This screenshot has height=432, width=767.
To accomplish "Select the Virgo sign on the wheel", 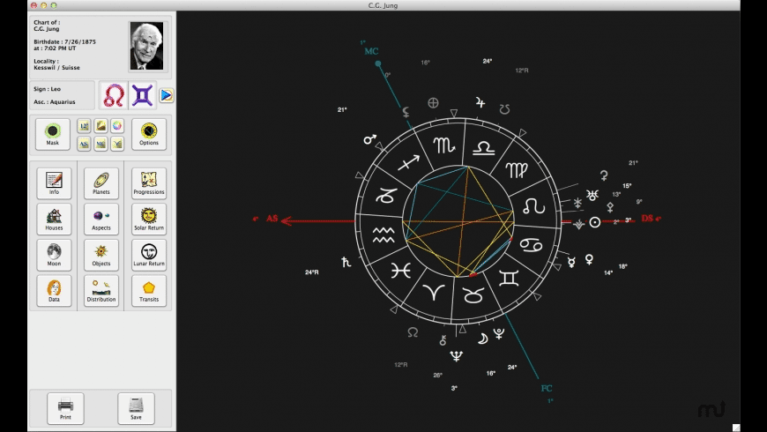I will [517, 170].
